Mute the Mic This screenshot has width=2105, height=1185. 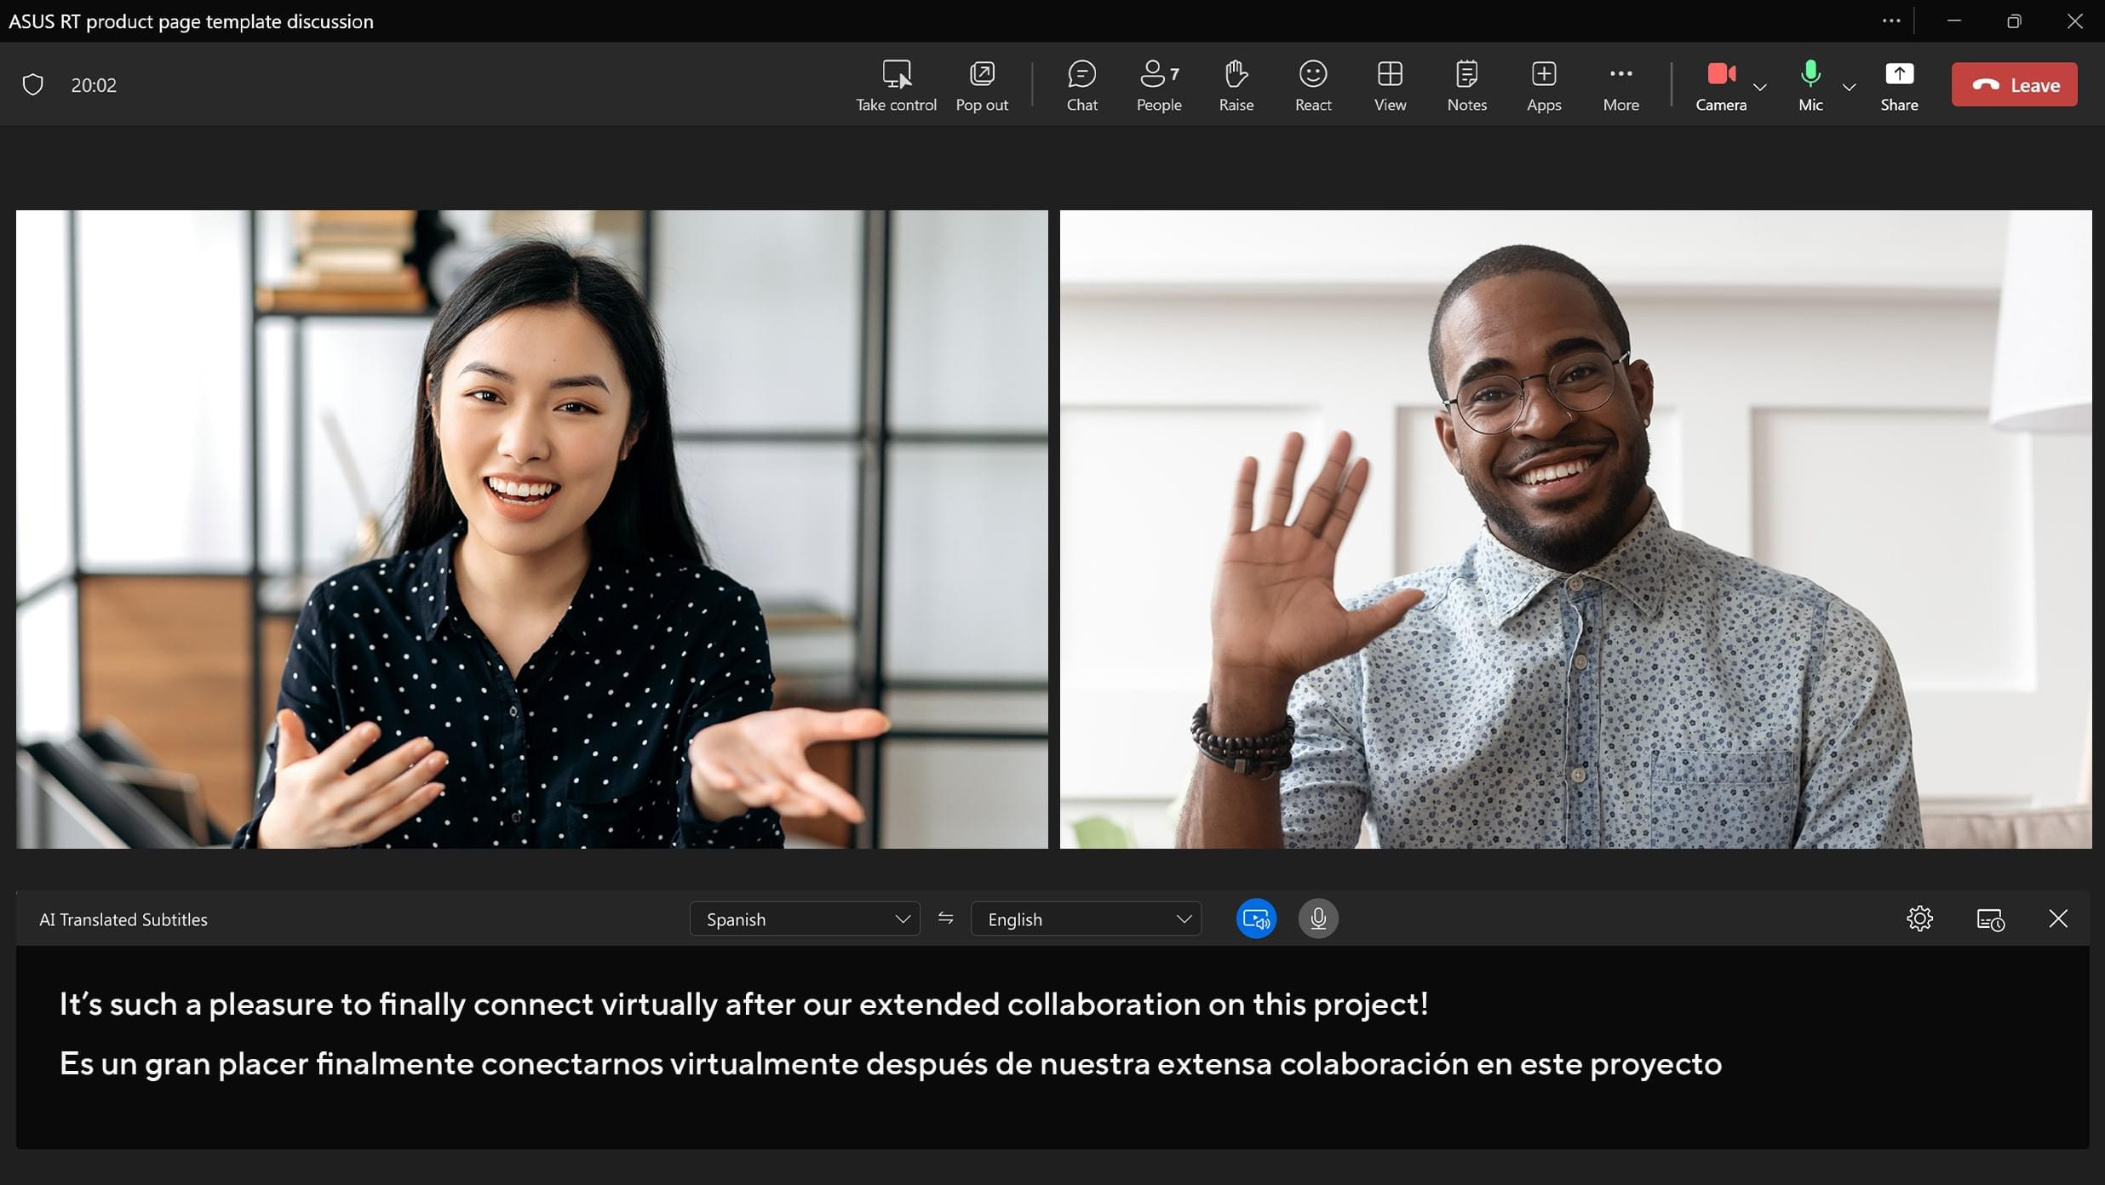pos(1810,84)
